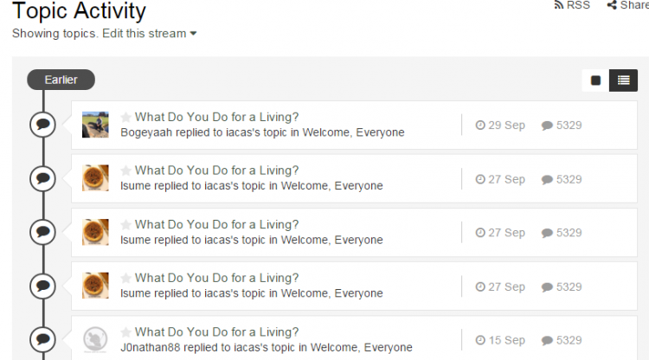
Task: Star the topic in Bogeyaah's row
Action: (126, 118)
